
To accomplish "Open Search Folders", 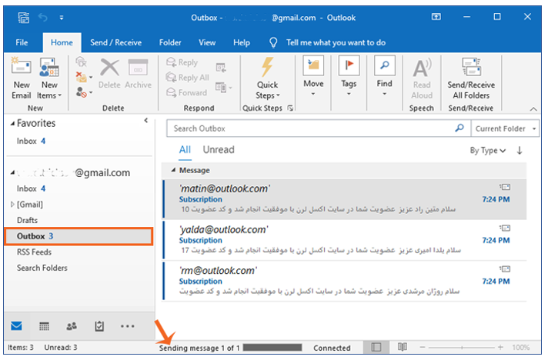I will (x=42, y=268).
